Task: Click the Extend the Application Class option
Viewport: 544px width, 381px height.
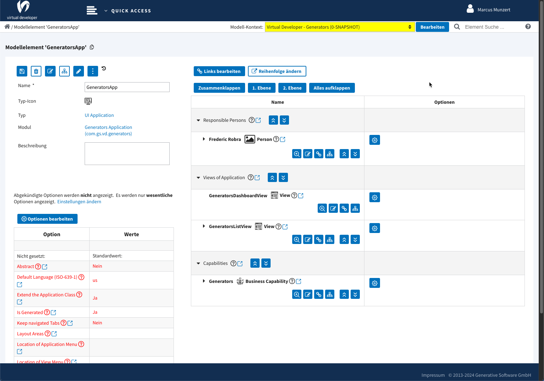Action: coord(46,295)
